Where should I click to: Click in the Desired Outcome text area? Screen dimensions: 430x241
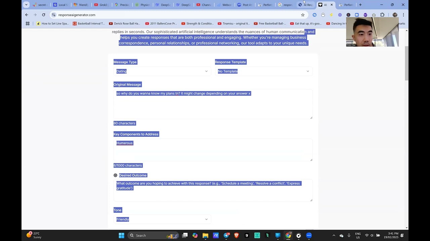(x=213, y=190)
